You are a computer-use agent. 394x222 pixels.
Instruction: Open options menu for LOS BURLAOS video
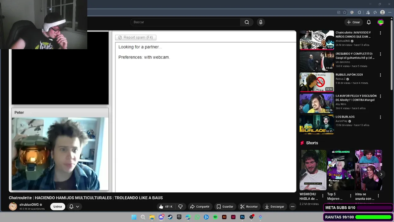(x=380, y=117)
